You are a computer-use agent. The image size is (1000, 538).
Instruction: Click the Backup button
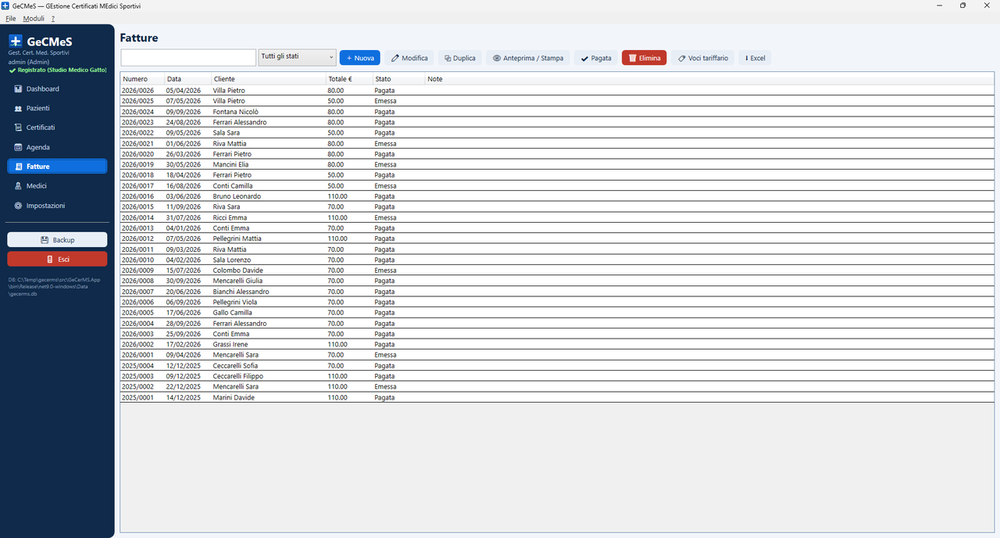57,240
